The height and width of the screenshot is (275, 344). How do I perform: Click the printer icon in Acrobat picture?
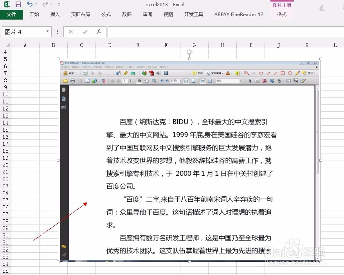73,81
